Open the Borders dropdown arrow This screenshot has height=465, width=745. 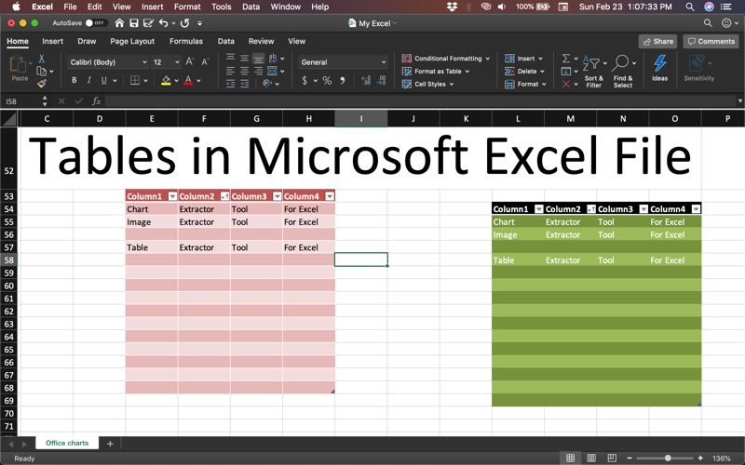click(145, 81)
